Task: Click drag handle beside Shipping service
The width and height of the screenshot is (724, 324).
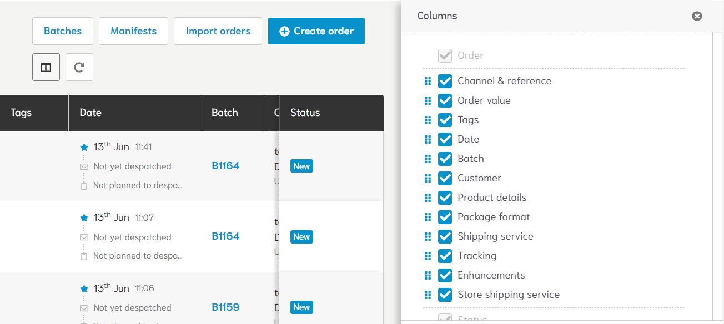Action: (428, 237)
